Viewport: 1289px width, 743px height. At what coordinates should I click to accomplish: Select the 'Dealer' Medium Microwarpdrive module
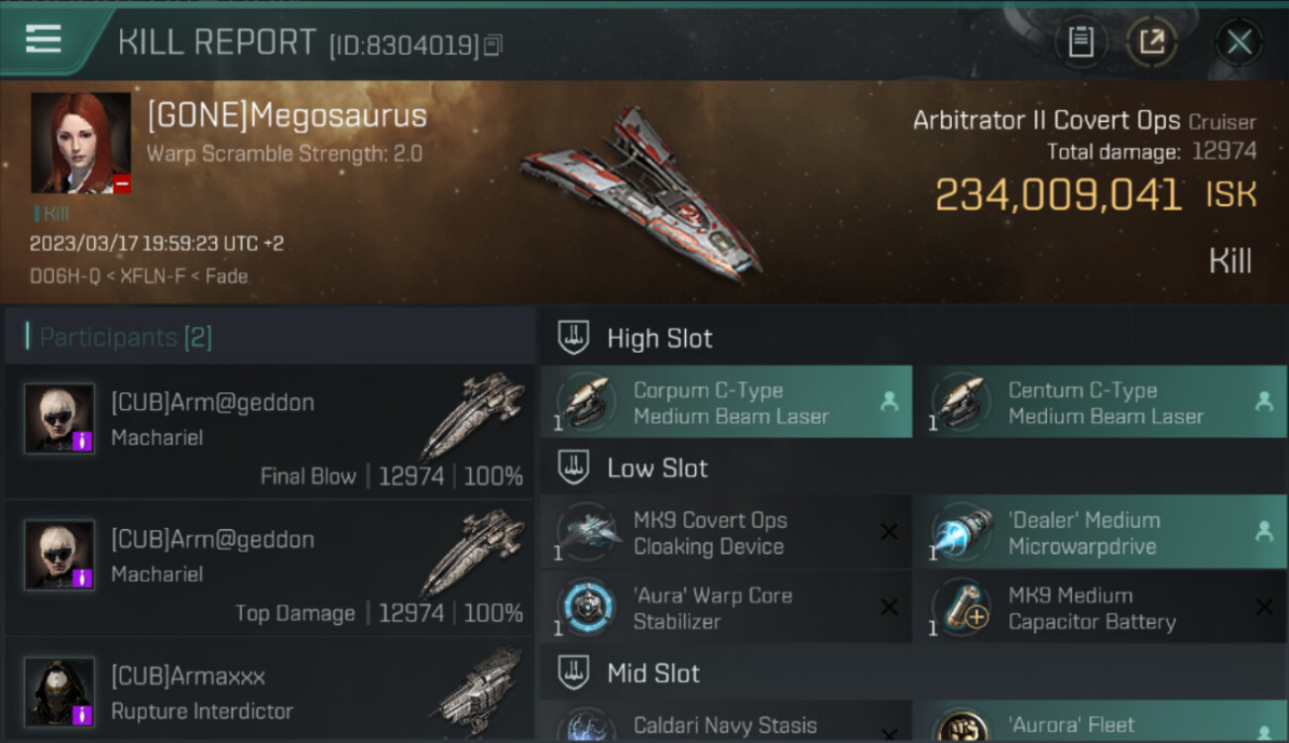1101,533
